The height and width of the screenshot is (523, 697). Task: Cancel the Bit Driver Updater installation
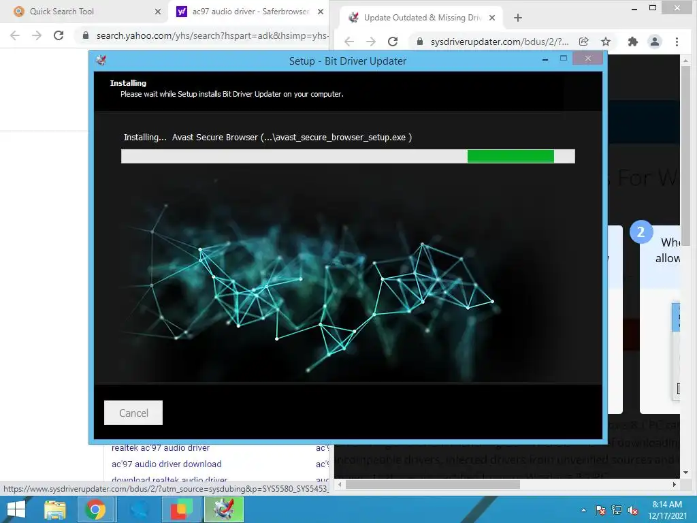tap(133, 413)
